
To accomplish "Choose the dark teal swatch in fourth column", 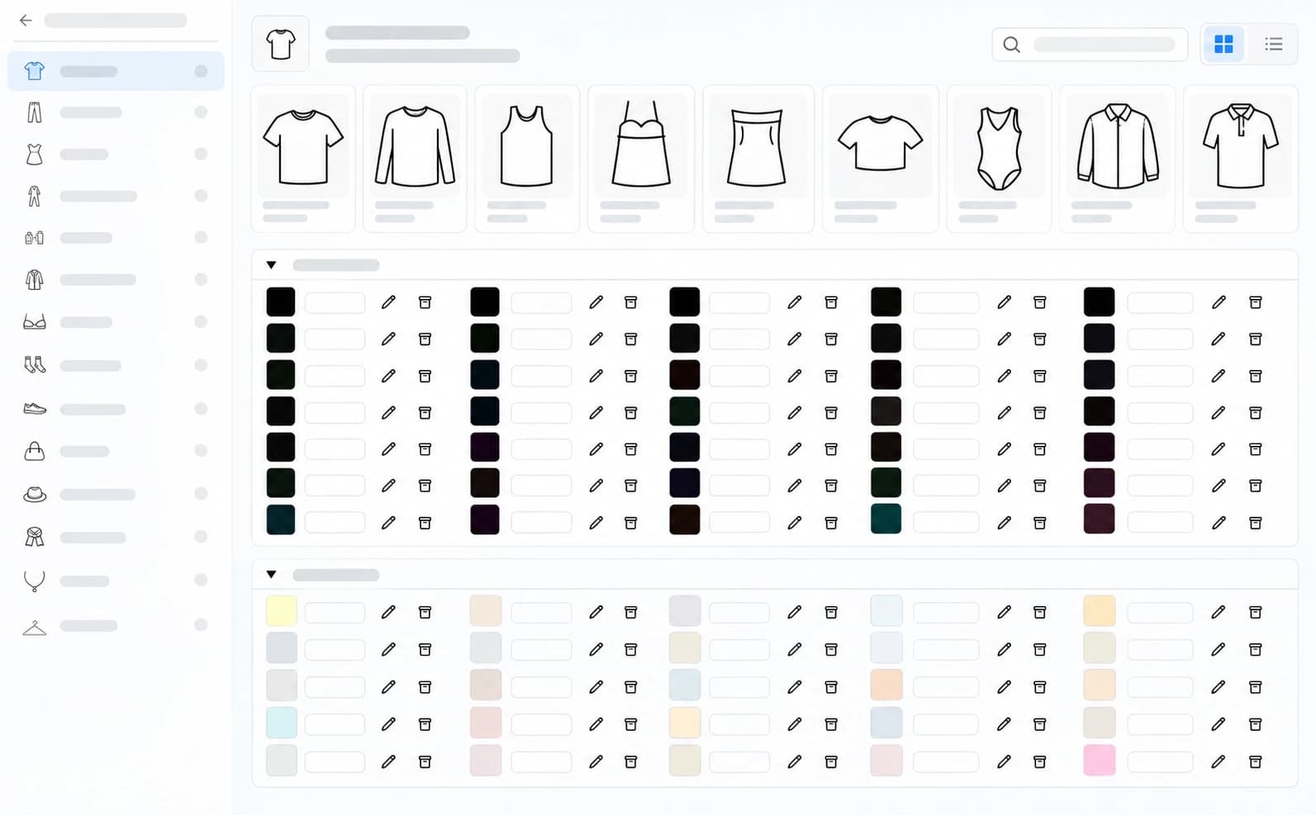I will (886, 519).
